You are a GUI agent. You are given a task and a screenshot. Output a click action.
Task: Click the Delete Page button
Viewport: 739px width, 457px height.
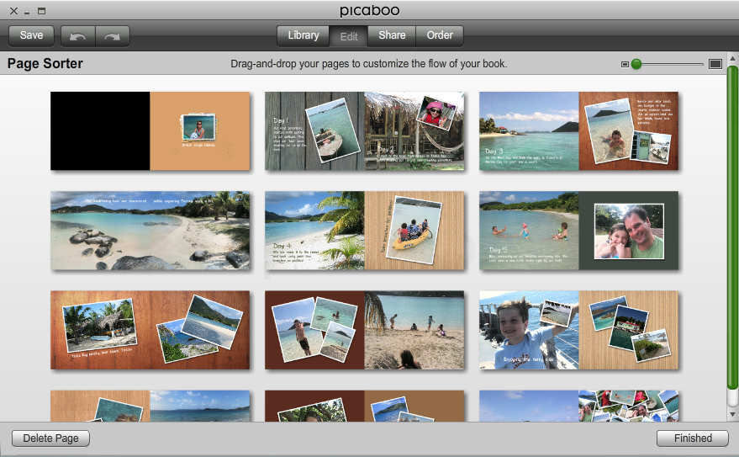click(x=50, y=438)
